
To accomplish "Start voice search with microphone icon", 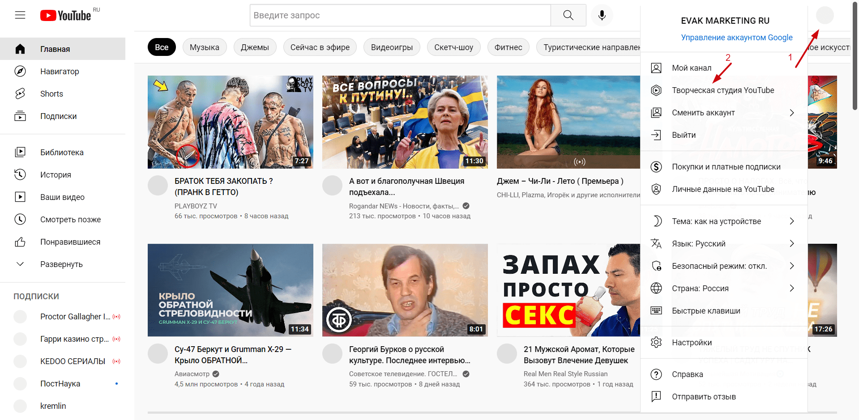I will point(602,15).
